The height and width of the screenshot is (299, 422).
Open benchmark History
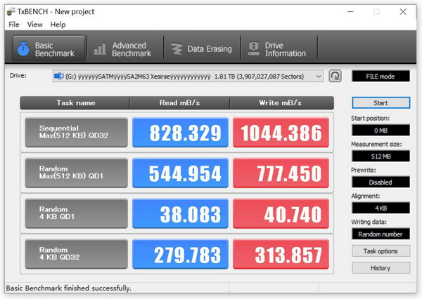point(381,268)
